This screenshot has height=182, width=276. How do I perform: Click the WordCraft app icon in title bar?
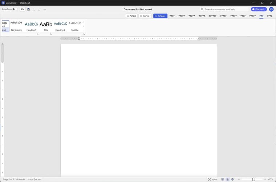pyautogui.click(x=3, y=3)
